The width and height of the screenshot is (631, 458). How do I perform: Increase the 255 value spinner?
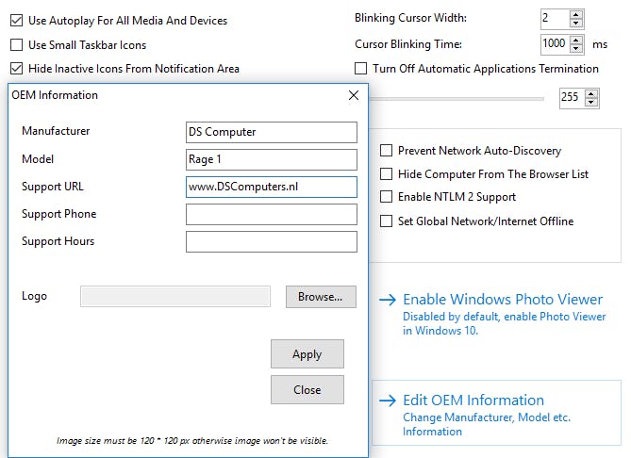(x=592, y=92)
